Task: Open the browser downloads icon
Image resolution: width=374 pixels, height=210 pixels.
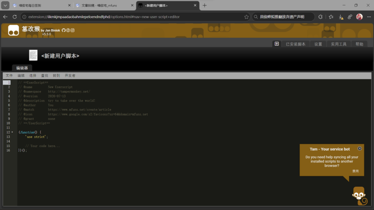Action: click(341, 17)
